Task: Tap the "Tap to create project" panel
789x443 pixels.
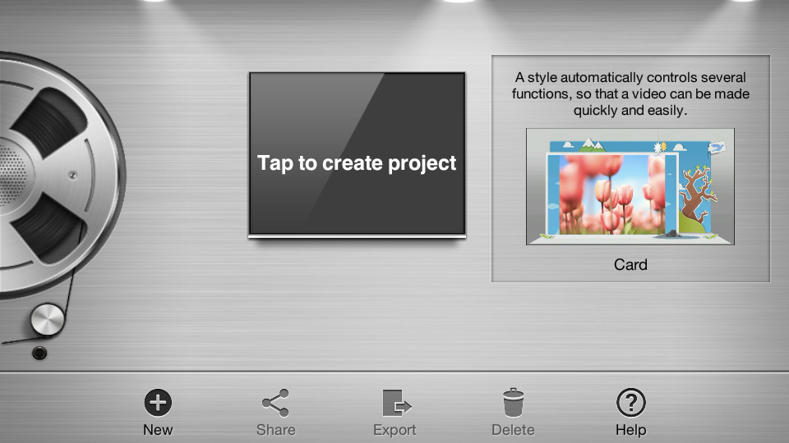Action: pos(357,154)
